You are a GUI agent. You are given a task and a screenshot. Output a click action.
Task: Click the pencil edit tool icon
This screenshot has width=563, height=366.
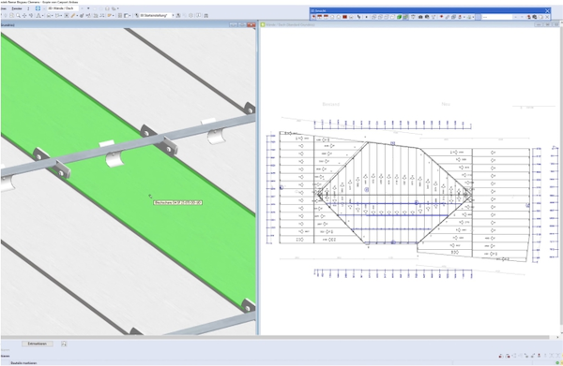coord(73,15)
